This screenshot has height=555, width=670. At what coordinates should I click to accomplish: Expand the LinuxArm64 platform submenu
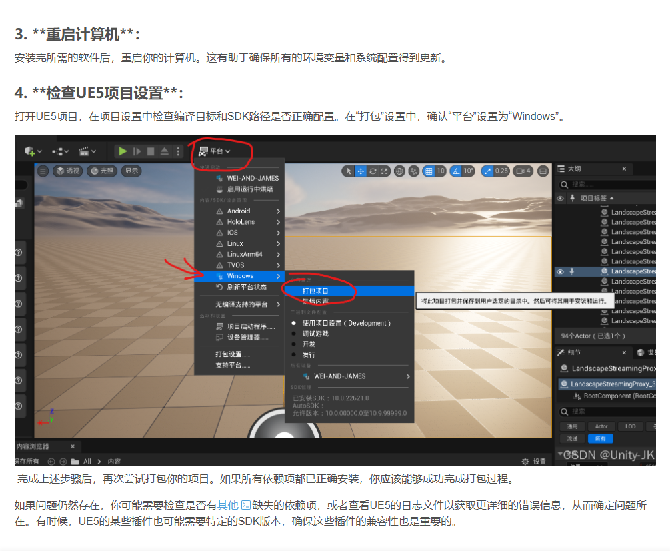coord(239,254)
